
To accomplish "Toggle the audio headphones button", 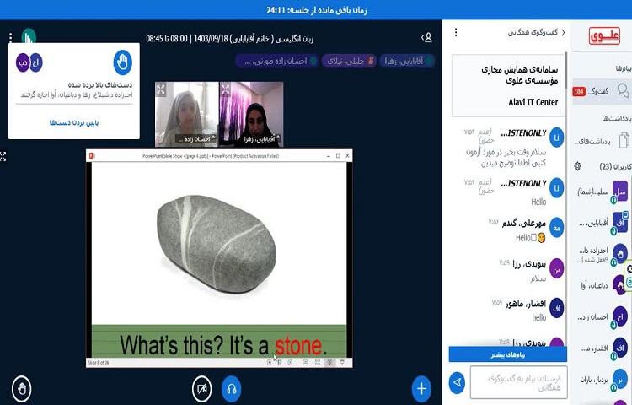I will (x=232, y=389).
